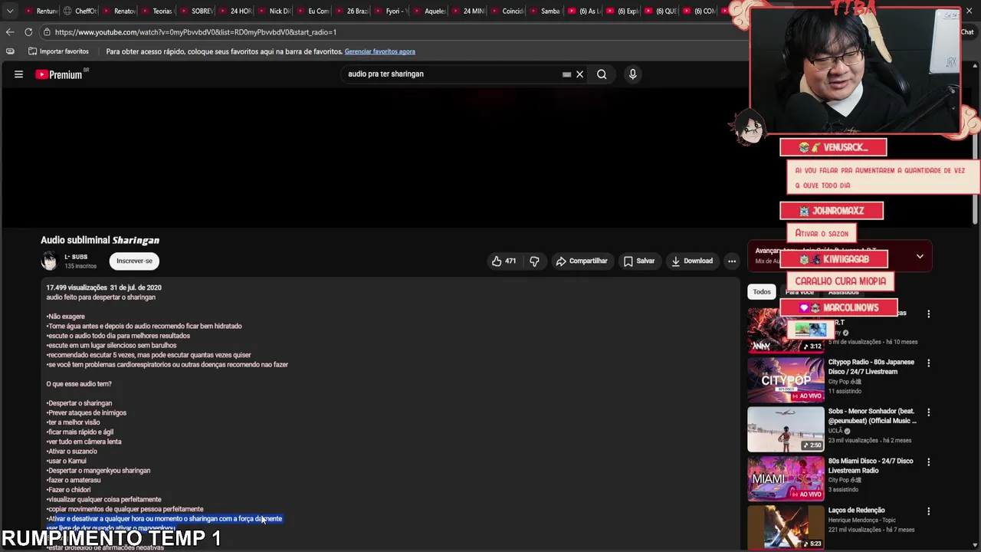The image size is (981, 552).
Task: Click the line 'O que esse audio tem?'
Action: pyautogui.click(x=79, y=384)
